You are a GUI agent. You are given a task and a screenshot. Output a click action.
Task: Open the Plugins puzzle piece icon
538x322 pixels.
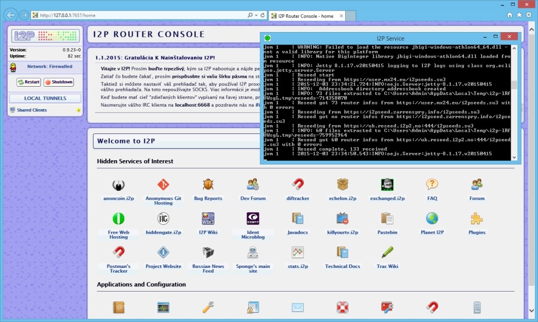477,219
